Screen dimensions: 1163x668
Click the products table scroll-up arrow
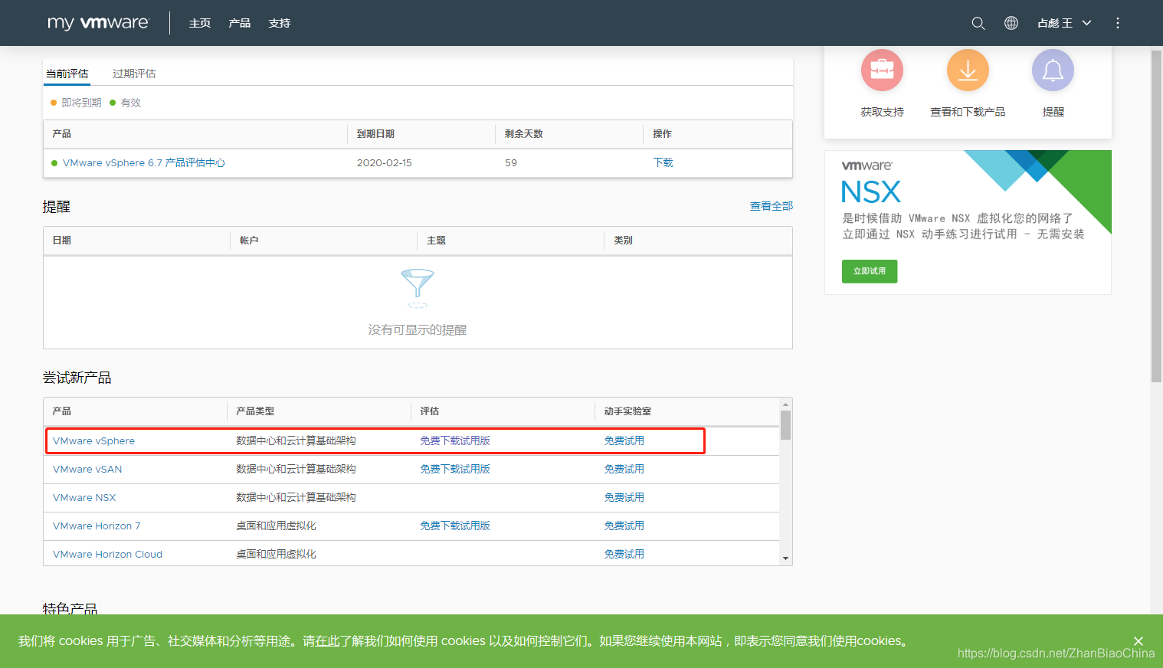[785, 404]
